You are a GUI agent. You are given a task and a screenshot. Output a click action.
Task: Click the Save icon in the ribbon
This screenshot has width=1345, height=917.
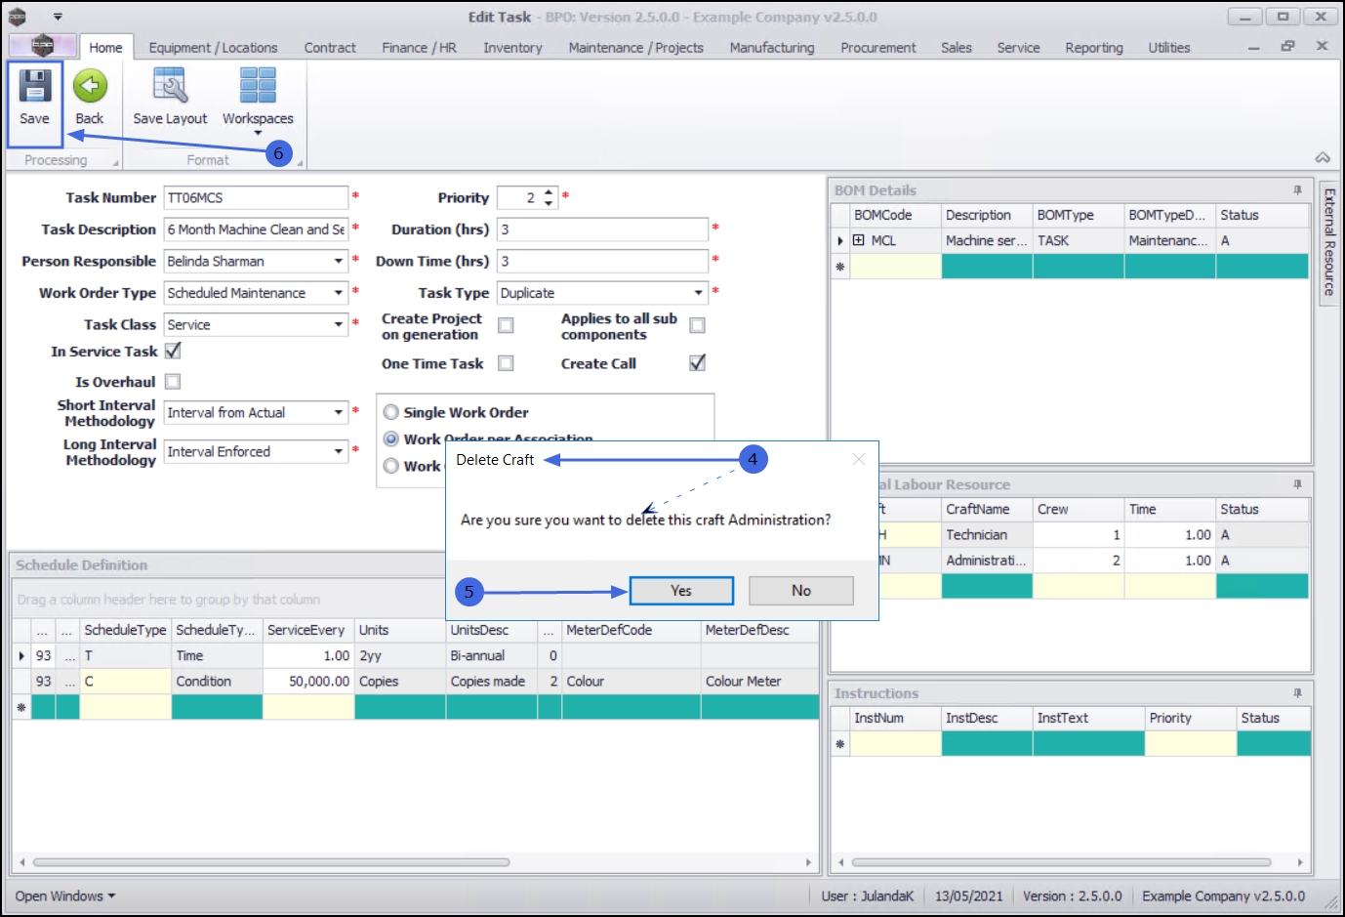click(x=34, y=86)
